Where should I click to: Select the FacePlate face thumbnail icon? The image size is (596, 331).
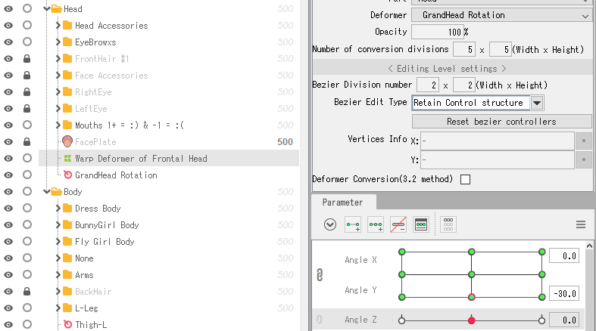point(67,142)
